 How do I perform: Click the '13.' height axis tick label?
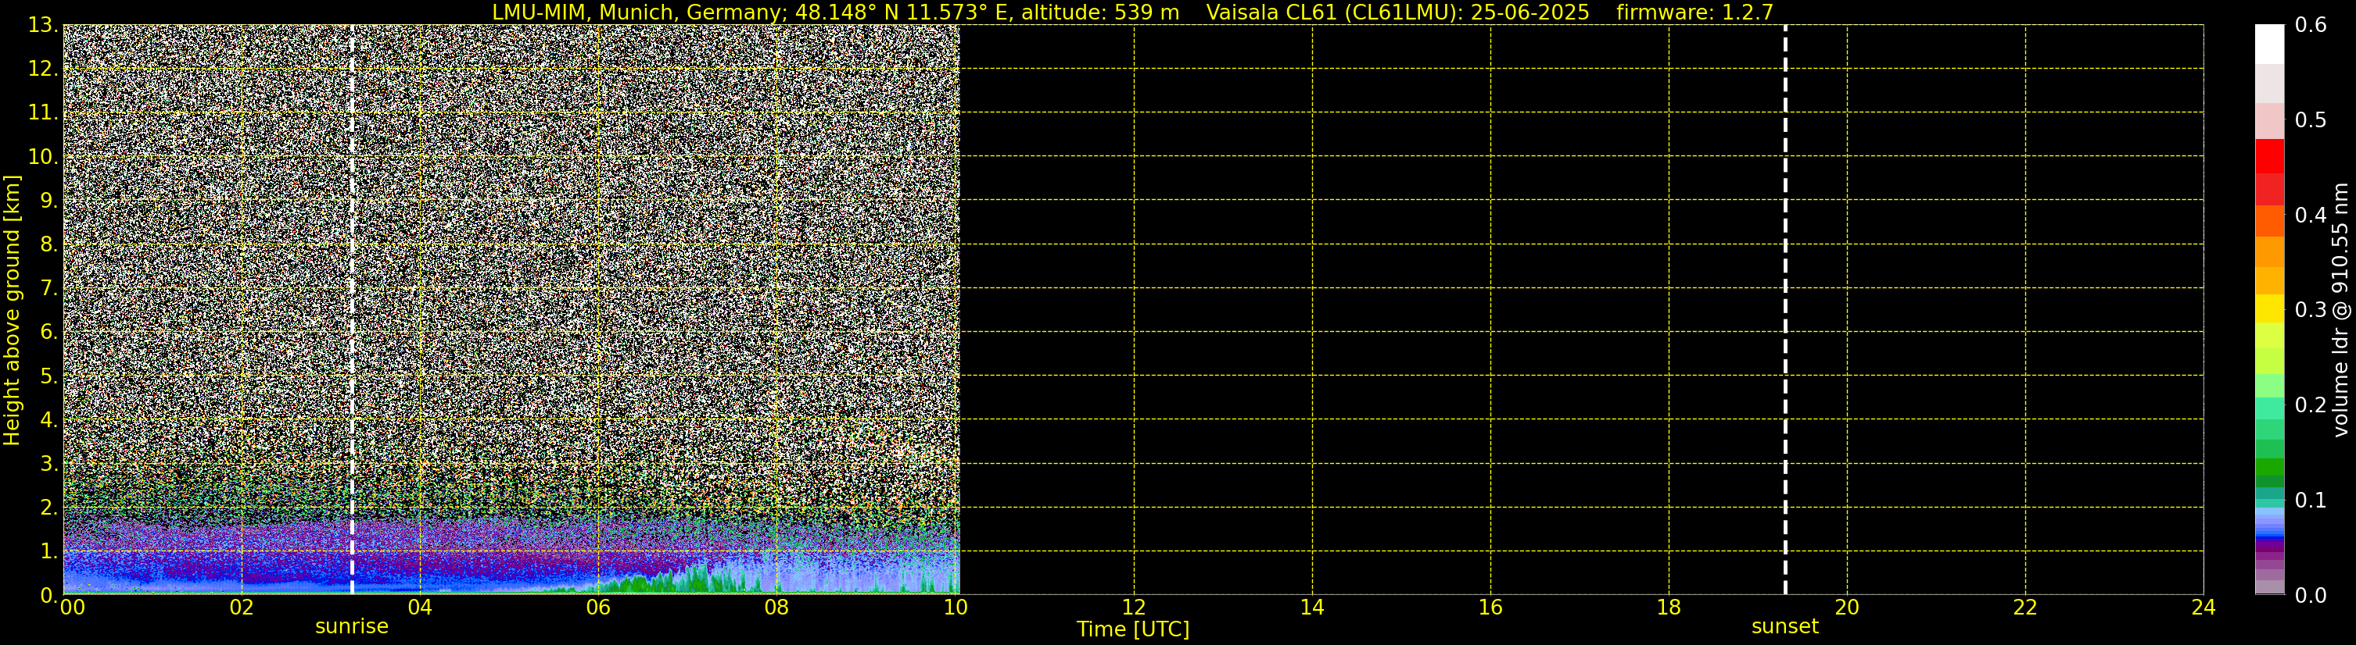(x=42, y=25)
